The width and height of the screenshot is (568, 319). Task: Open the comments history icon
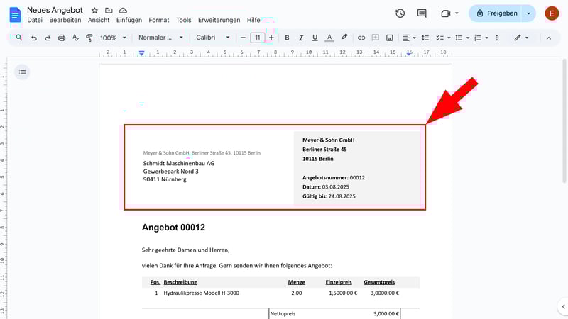(x=422, y=13)
